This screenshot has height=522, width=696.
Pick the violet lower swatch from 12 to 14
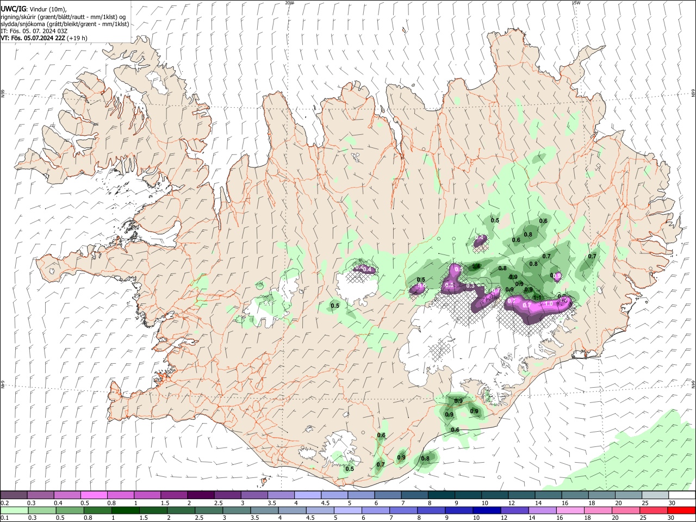514,510
